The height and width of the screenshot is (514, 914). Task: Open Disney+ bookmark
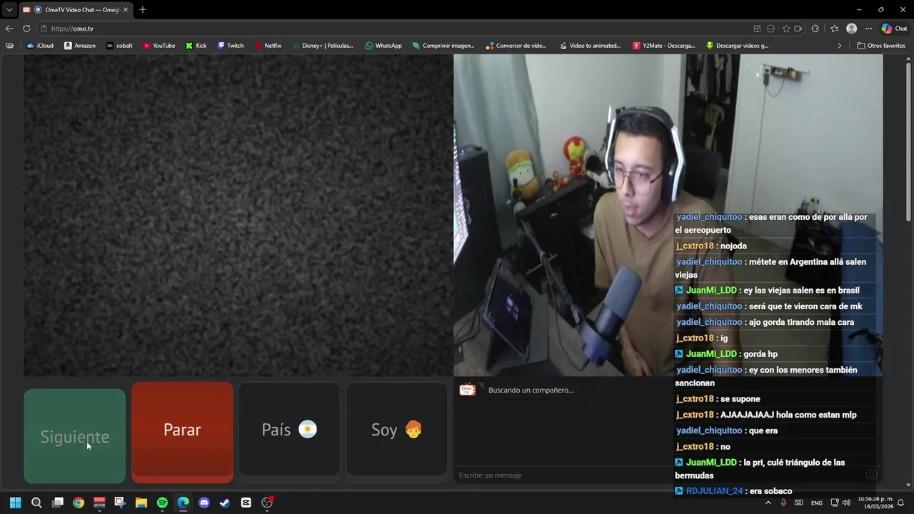322,46
